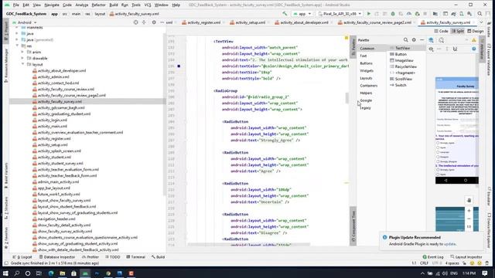Click the yellow warning icon in design toolbar
Viewport: 495px width, 278px height.
coord(474,40)
